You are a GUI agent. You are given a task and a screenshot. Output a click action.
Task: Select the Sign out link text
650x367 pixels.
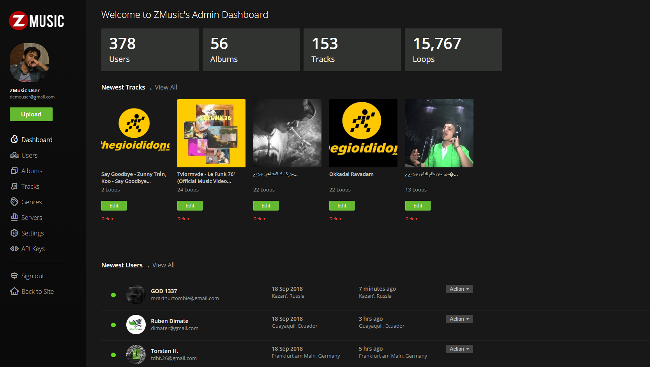pyautogui.click(x=33, y=276)
